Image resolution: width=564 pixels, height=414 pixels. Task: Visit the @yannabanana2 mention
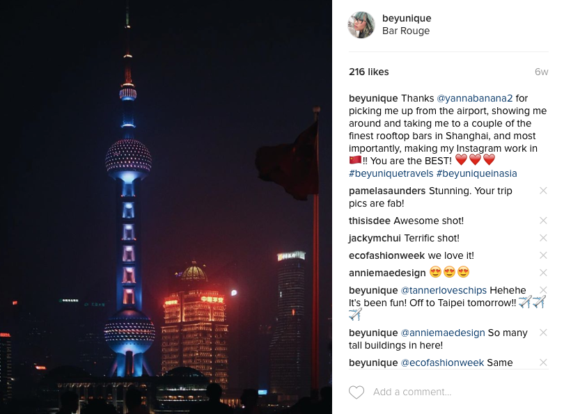pyautogui.click(x=474, y=98)
